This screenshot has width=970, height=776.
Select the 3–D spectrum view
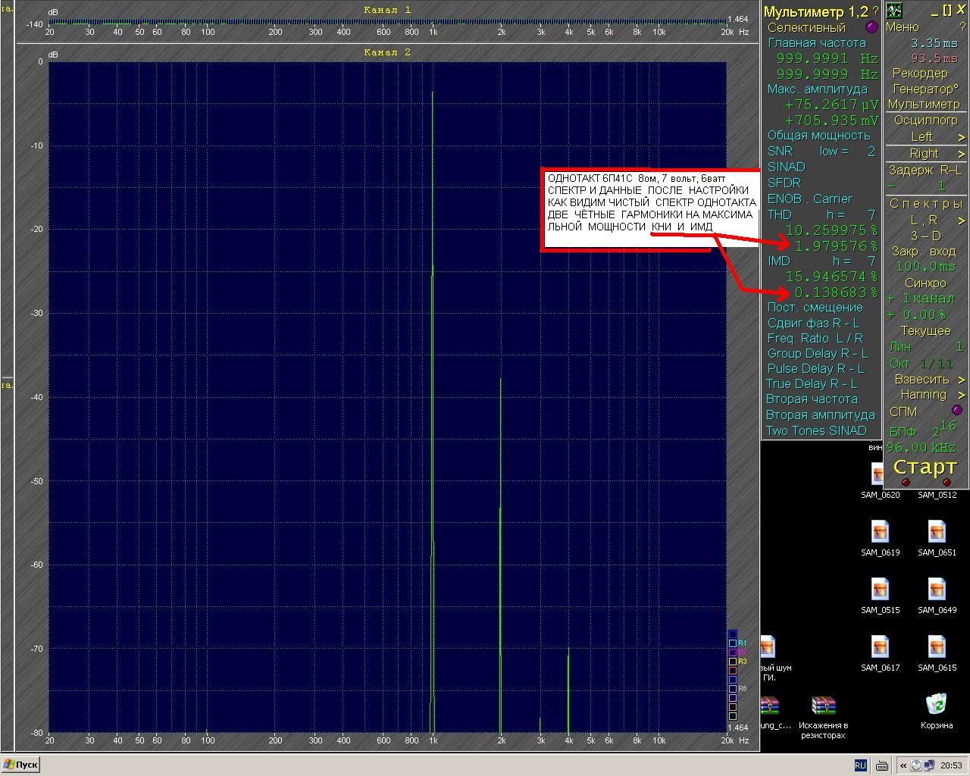925,236
